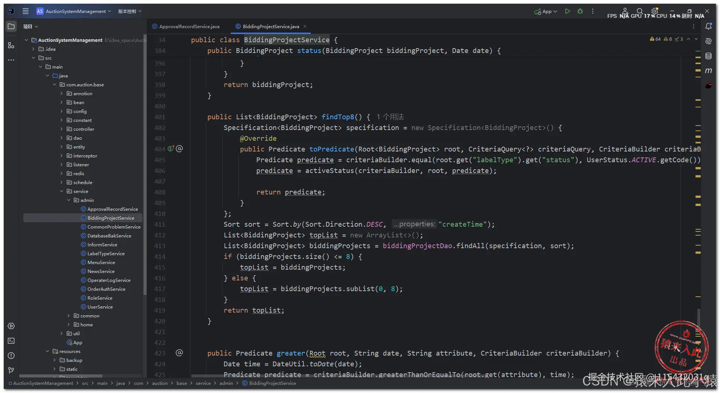Open the Git tool window
Viewport: 720px width, 393px height.
click(11, 370)
